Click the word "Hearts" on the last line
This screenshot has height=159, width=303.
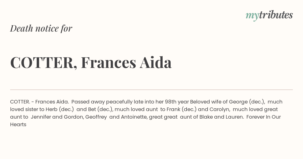(x=18, y=124)
